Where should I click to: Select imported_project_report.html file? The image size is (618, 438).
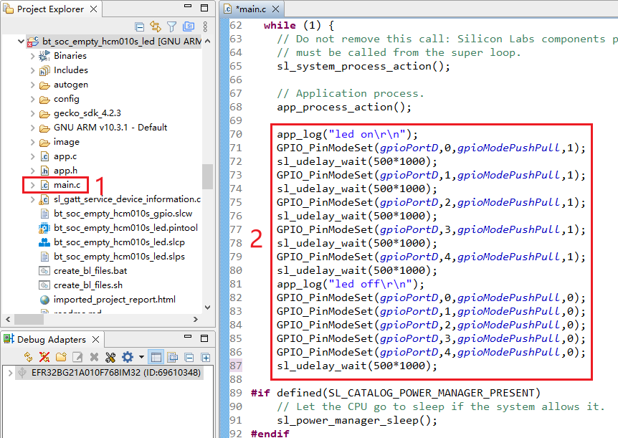(114, 300)
